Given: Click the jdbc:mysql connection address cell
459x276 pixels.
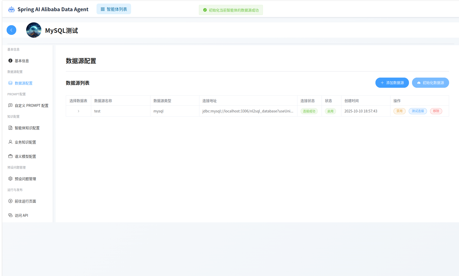Looking at the screenshot, I should tap(248, 111).
